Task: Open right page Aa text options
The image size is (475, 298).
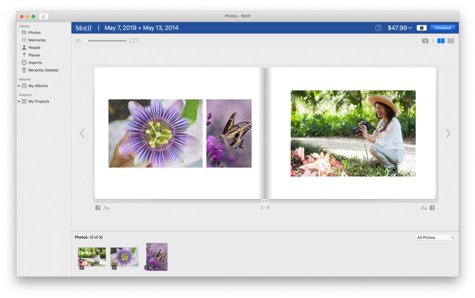Action: click(x=424, y=208)
